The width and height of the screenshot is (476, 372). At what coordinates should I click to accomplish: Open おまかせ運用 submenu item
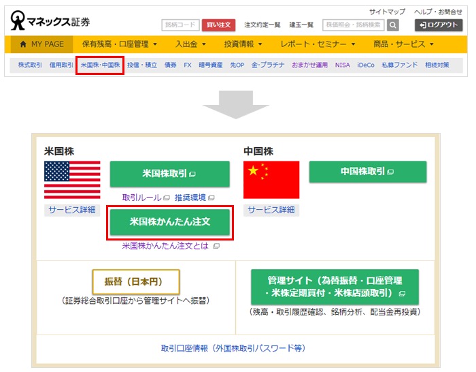point(309,65)
